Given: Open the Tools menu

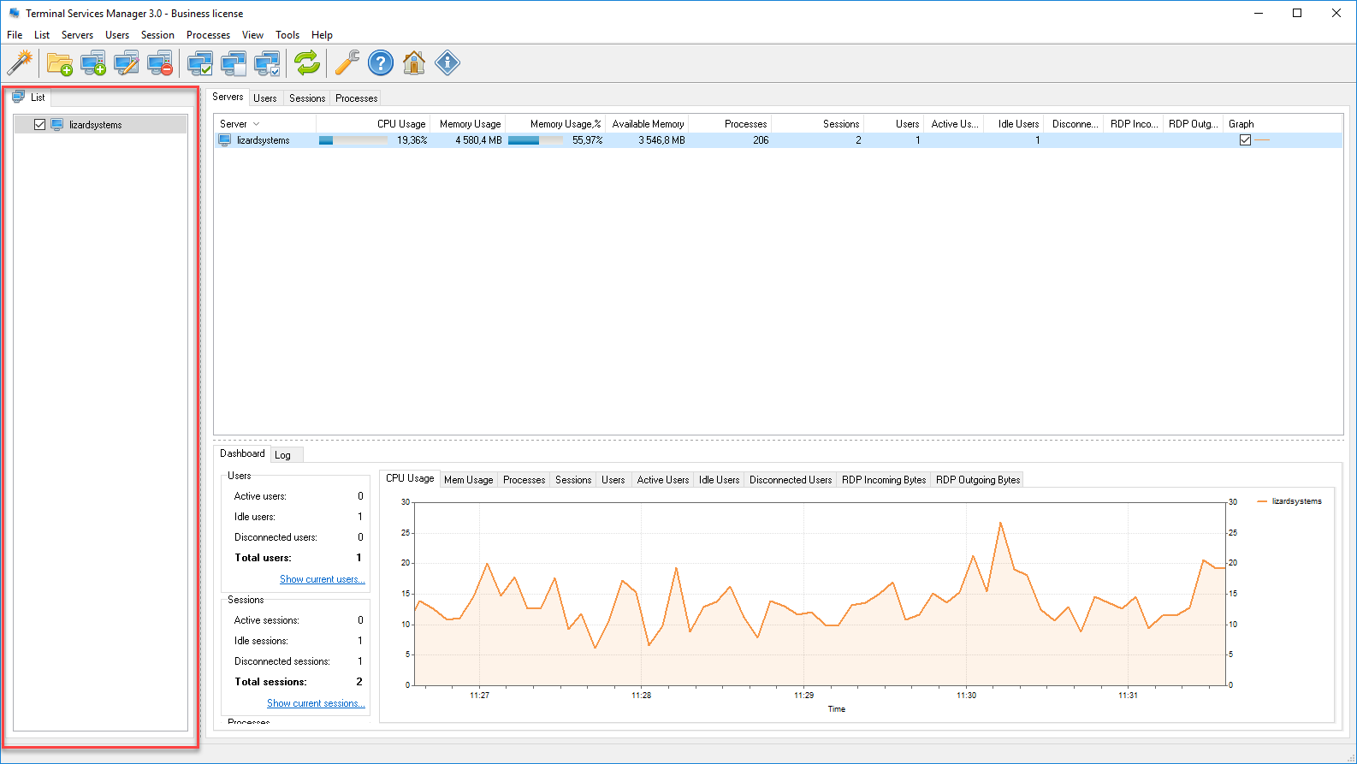Looking at the screenshot, I should pos(287,35).
